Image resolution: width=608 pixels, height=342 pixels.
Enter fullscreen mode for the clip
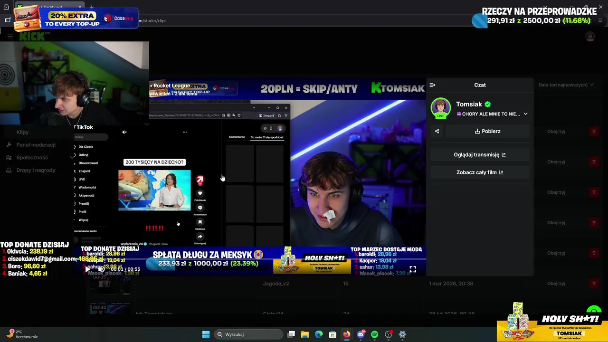coord(413,269)
